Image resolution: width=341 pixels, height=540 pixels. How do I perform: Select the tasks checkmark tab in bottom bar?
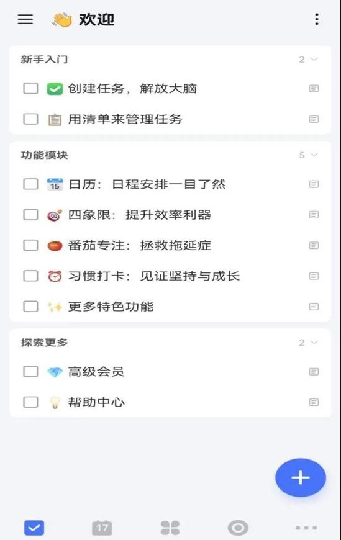tap(34, 528)
